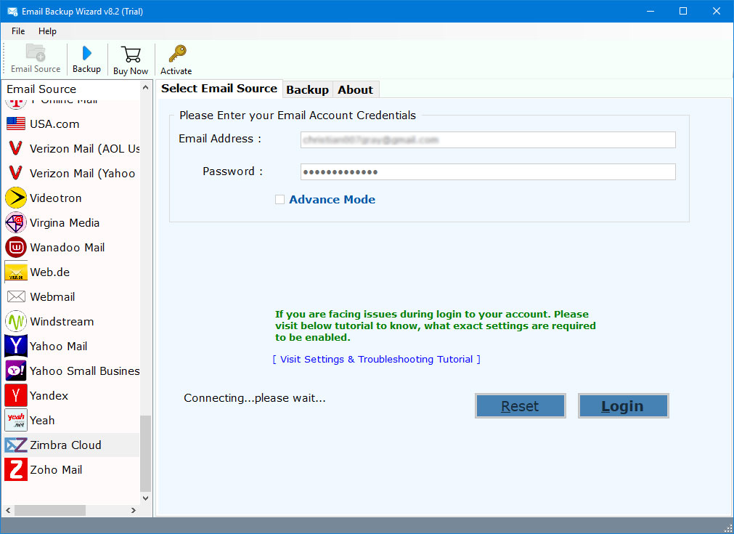Click the Email Source toolbar icon
This screenshot has width=734, height=534.
(36, 53)
